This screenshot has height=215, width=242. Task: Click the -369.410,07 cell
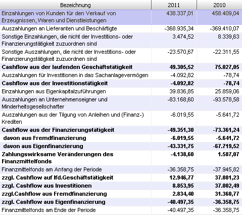click(x=220, y=28)
